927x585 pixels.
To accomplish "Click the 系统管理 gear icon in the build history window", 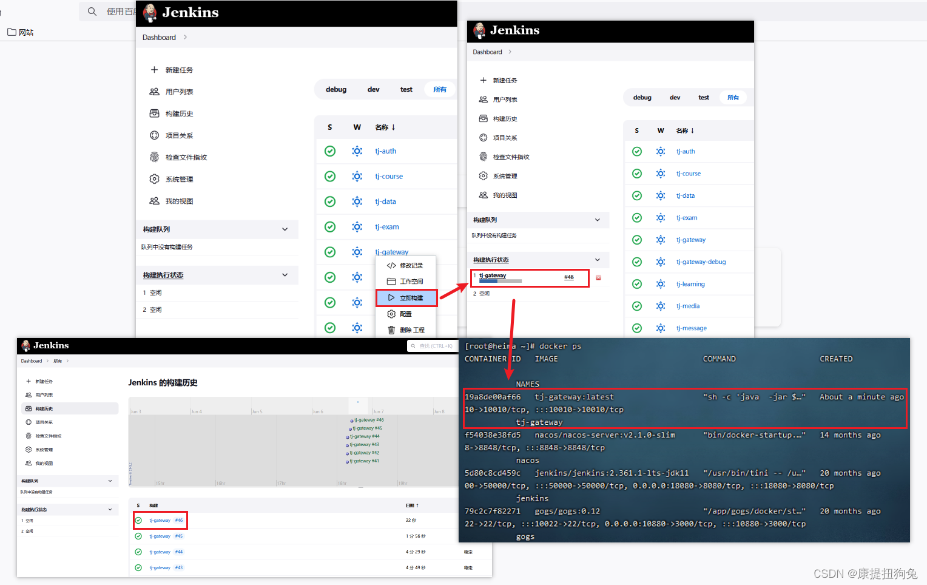I will click(x=29, y=450).
